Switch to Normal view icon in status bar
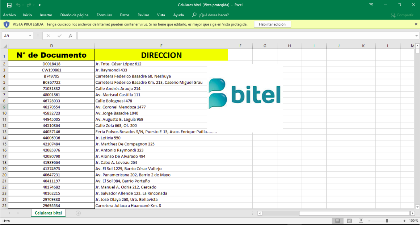This screenshot has width=420, height=225. point(337,221)
